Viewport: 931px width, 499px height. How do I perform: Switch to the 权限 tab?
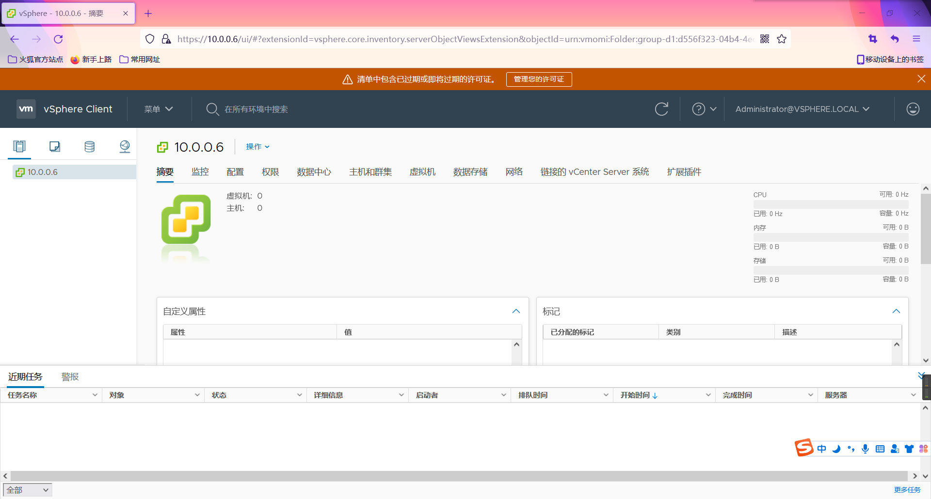270,172
